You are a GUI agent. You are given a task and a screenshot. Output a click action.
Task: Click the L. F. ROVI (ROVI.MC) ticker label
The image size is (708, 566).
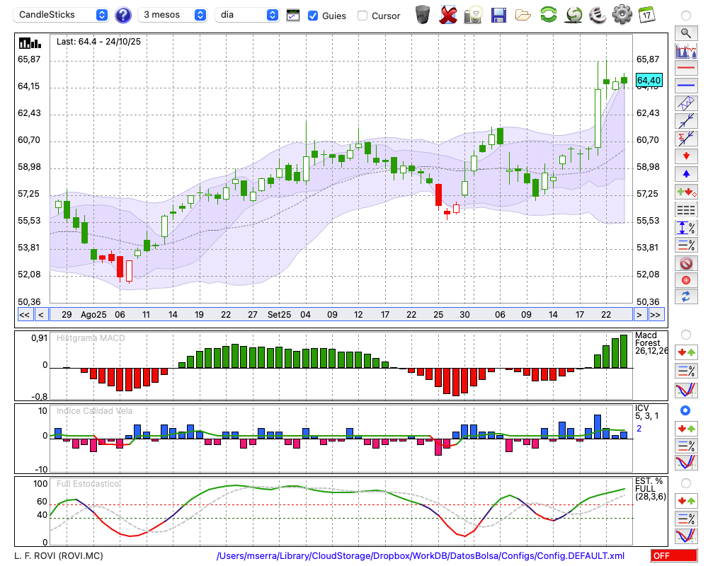(59, 555)
